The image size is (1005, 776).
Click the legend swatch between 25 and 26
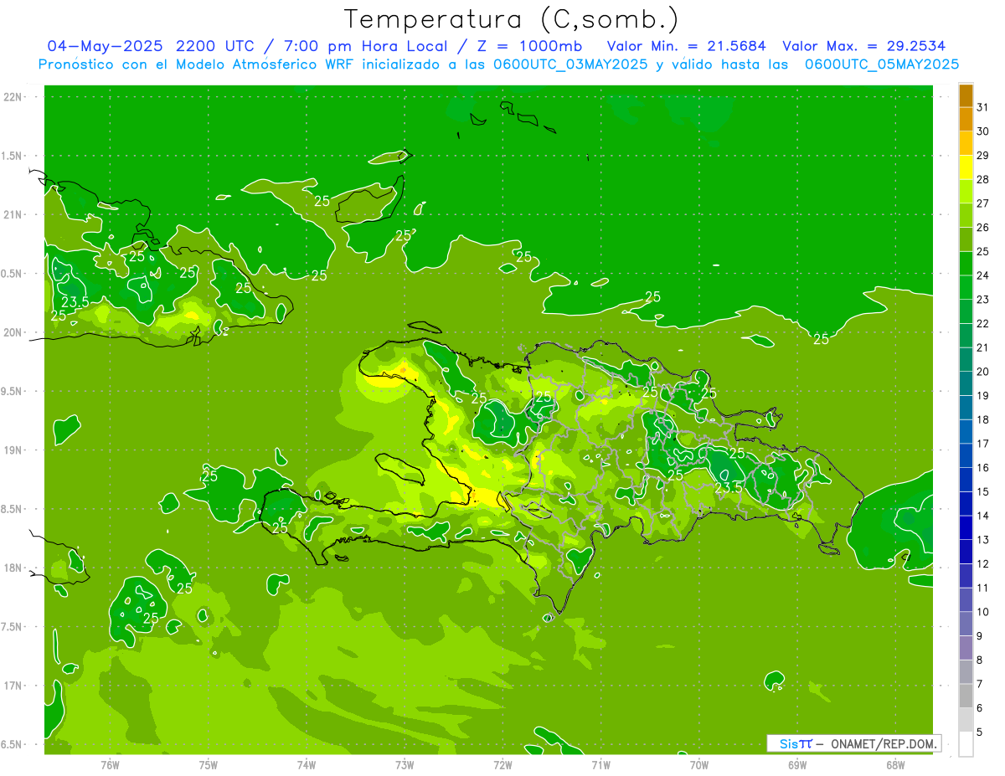pyautogui.click(x=966, y=239)
